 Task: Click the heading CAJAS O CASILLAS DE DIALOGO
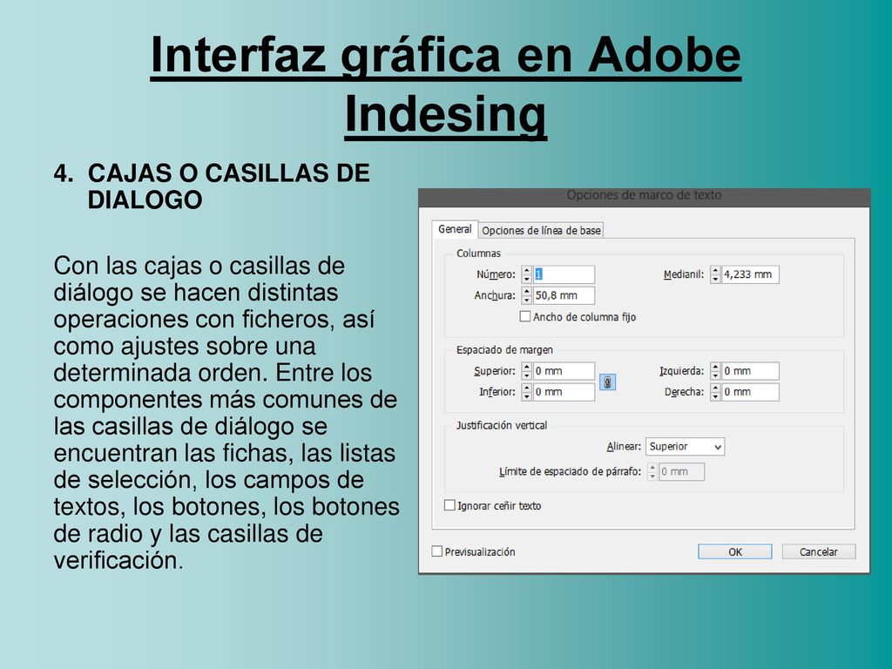coord(229,186)
